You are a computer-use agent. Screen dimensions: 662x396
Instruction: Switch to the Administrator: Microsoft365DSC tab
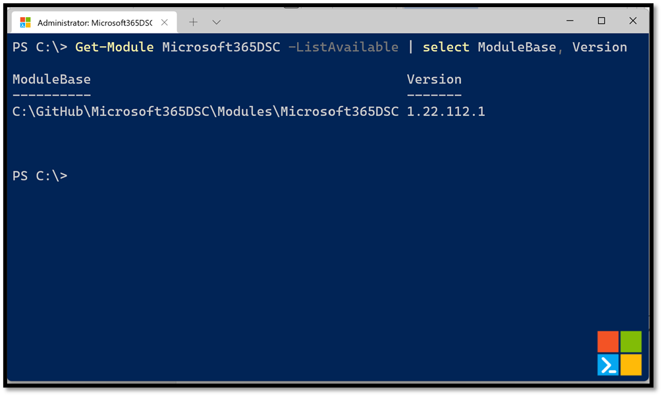click(x=94, y=22)
